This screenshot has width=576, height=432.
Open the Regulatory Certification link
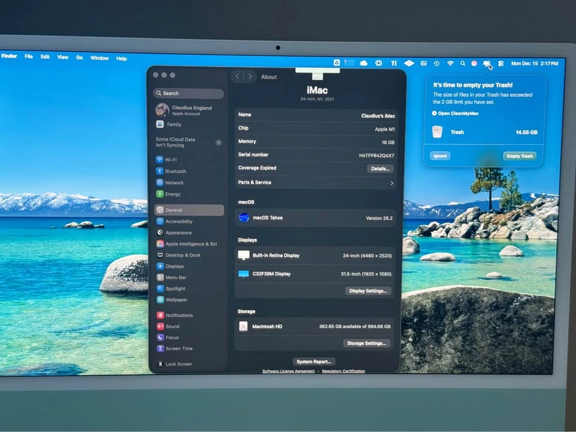pyautogui.click(x=343, y=371)
